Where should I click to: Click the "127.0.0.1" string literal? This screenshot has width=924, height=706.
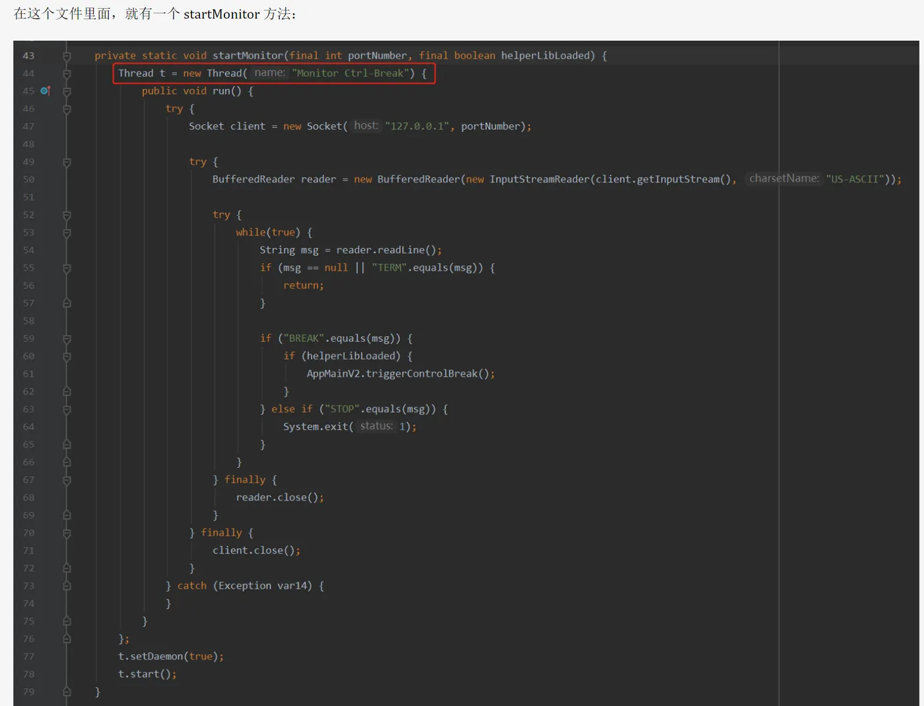click(418, 126)
